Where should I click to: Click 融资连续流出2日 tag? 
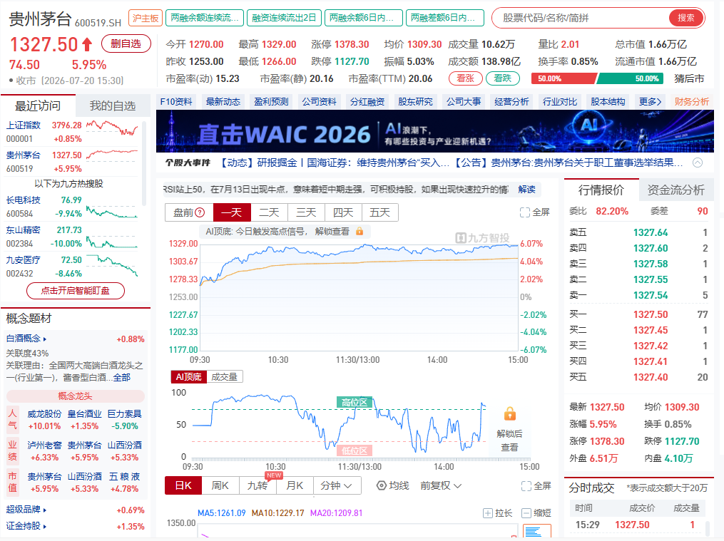coord(284,18)
